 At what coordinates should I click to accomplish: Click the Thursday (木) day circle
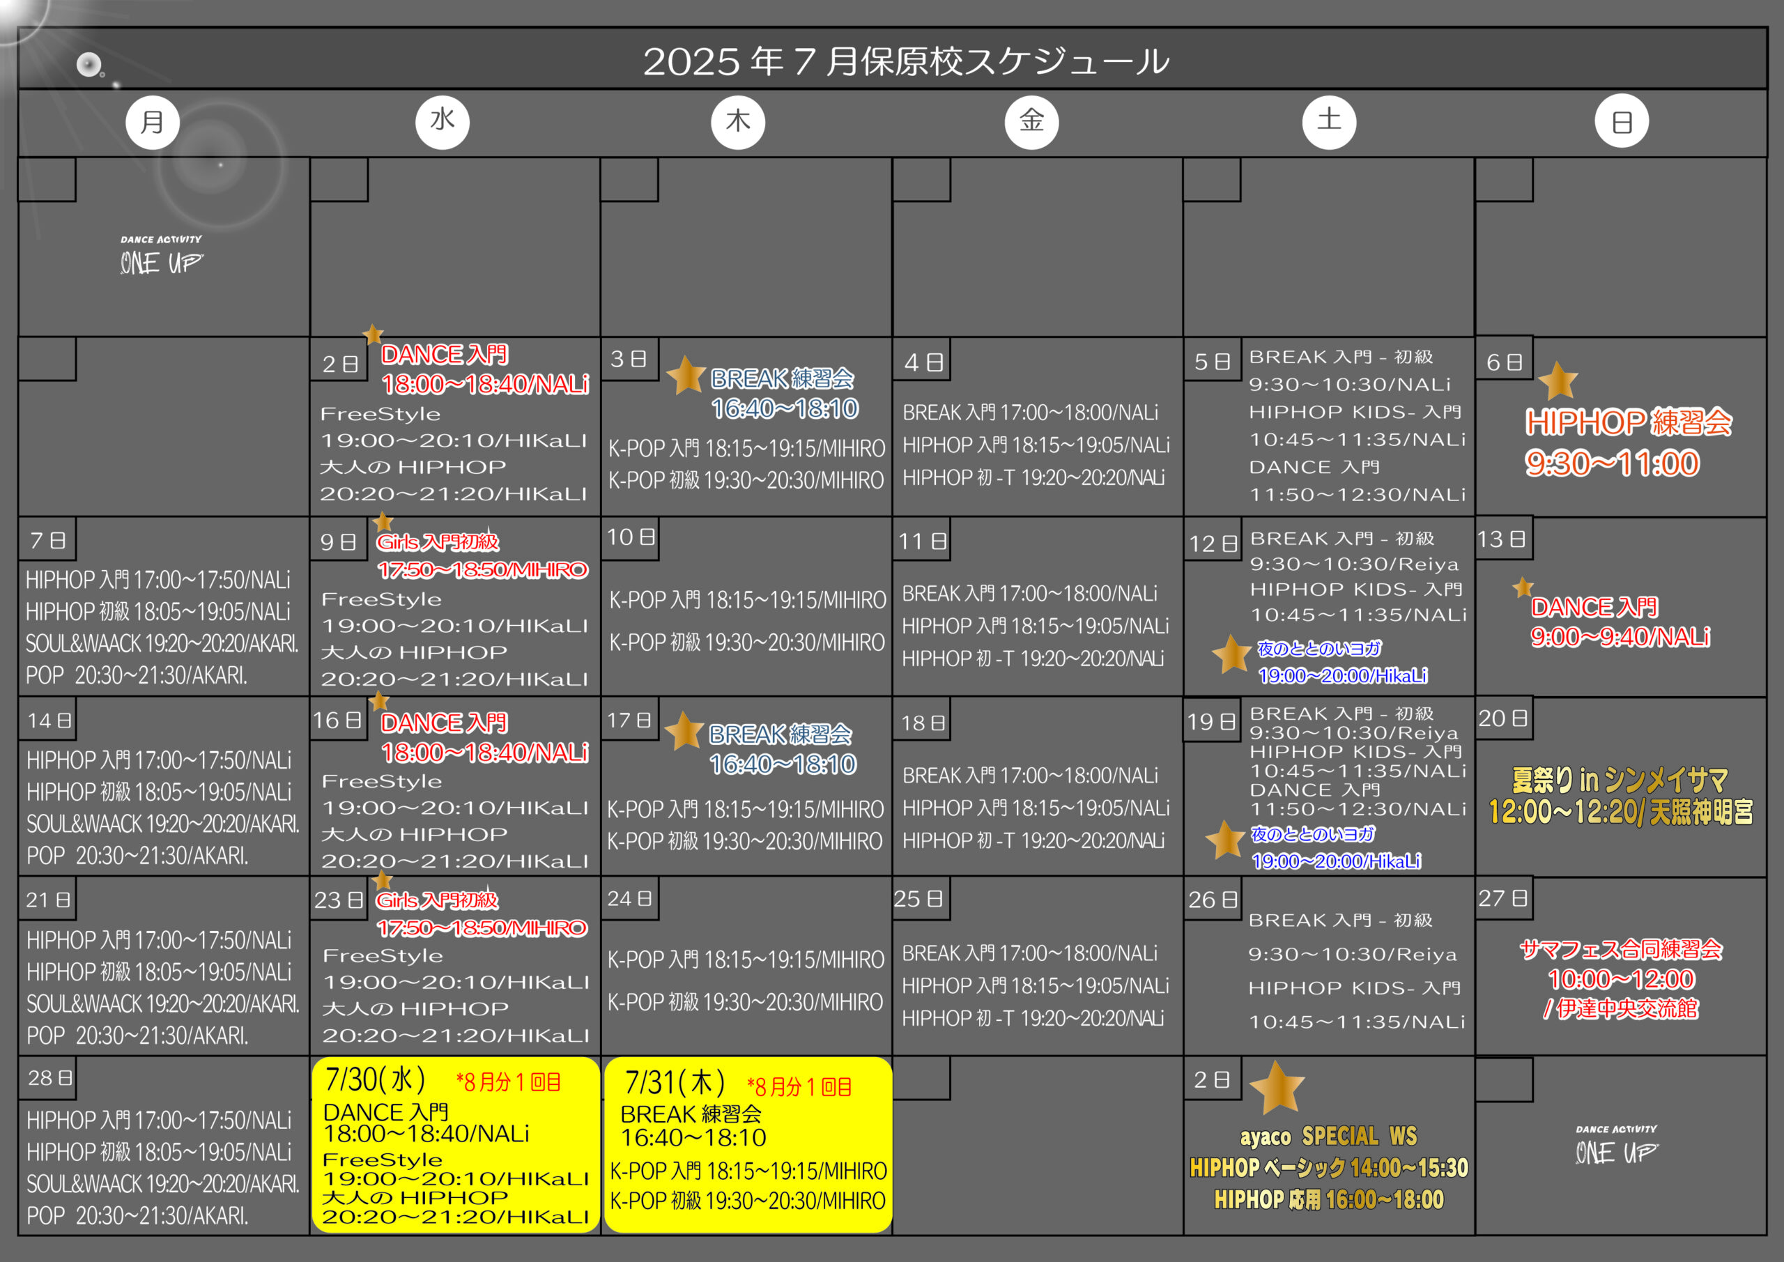click(x=737, y=122)
